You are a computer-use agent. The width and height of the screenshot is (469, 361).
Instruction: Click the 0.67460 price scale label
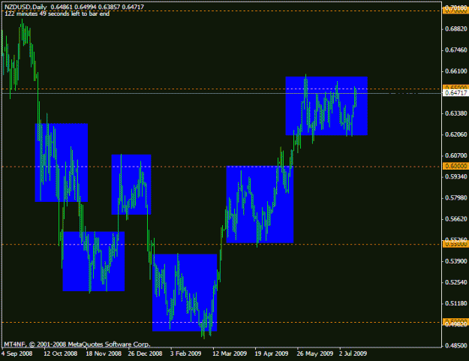[x=455, y=50]
